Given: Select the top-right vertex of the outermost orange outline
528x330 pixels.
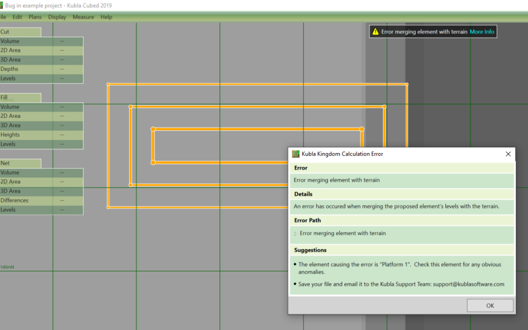Looking at the screenshot, I should point(407,84).
